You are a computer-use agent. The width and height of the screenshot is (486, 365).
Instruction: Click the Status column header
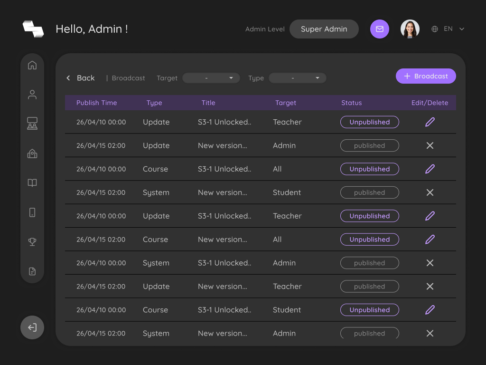352,103
